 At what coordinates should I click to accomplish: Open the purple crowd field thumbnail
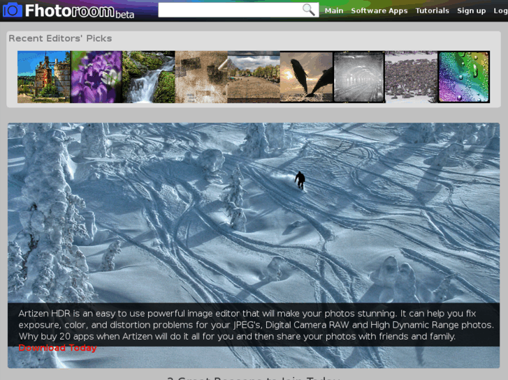coord(412,77)
